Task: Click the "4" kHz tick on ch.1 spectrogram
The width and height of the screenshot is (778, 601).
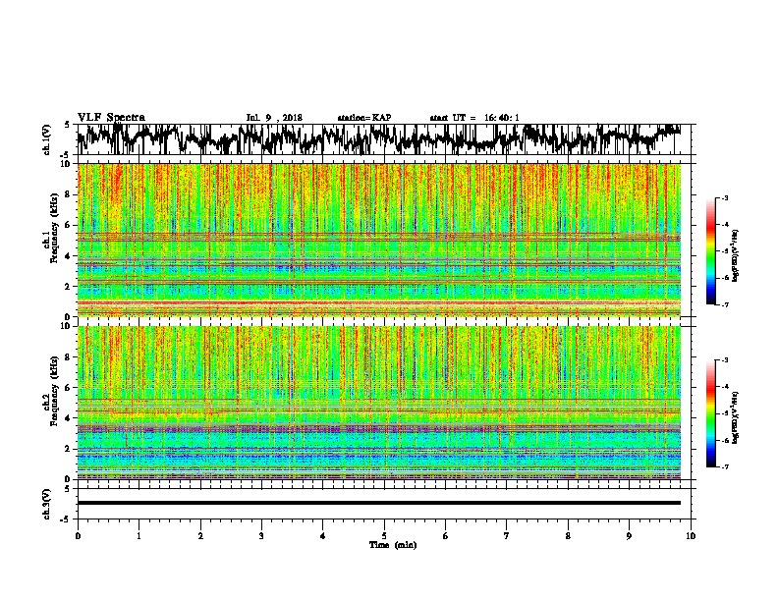Action: 69,256
